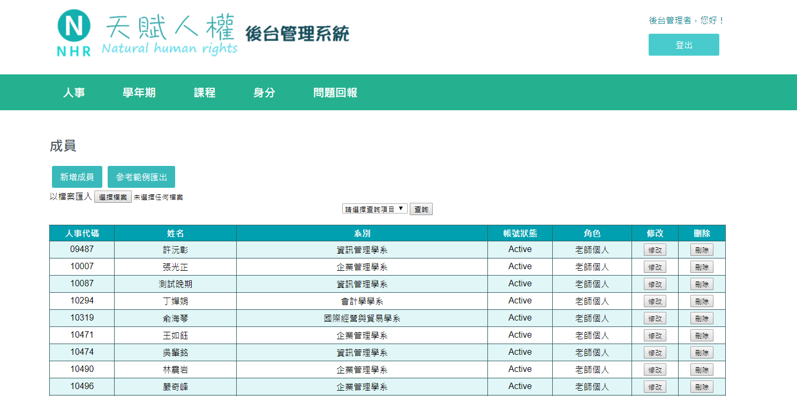Screen dimensions: 797x396
Task: Click the NHR logo icon
Action: click(x=74, y=33)
